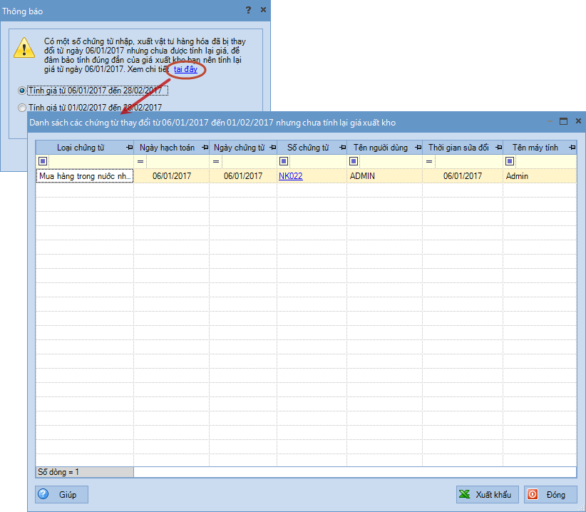Click Ngày hạch toán value 06/01/2017
586x512 pixels.
point(172,176)
